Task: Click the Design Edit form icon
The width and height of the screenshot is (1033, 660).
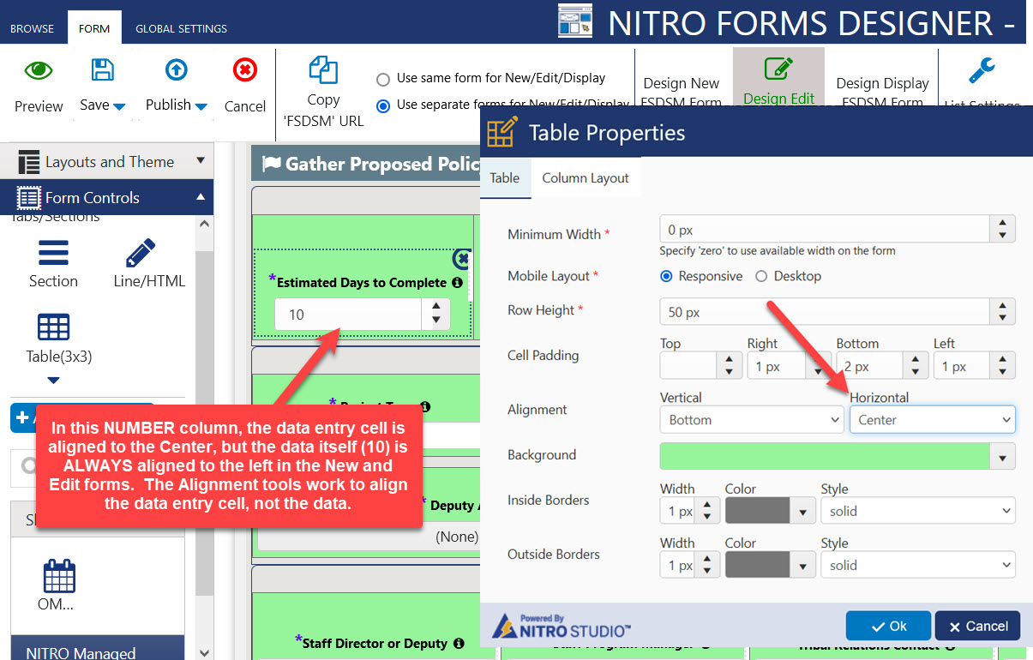Action: 778,69
